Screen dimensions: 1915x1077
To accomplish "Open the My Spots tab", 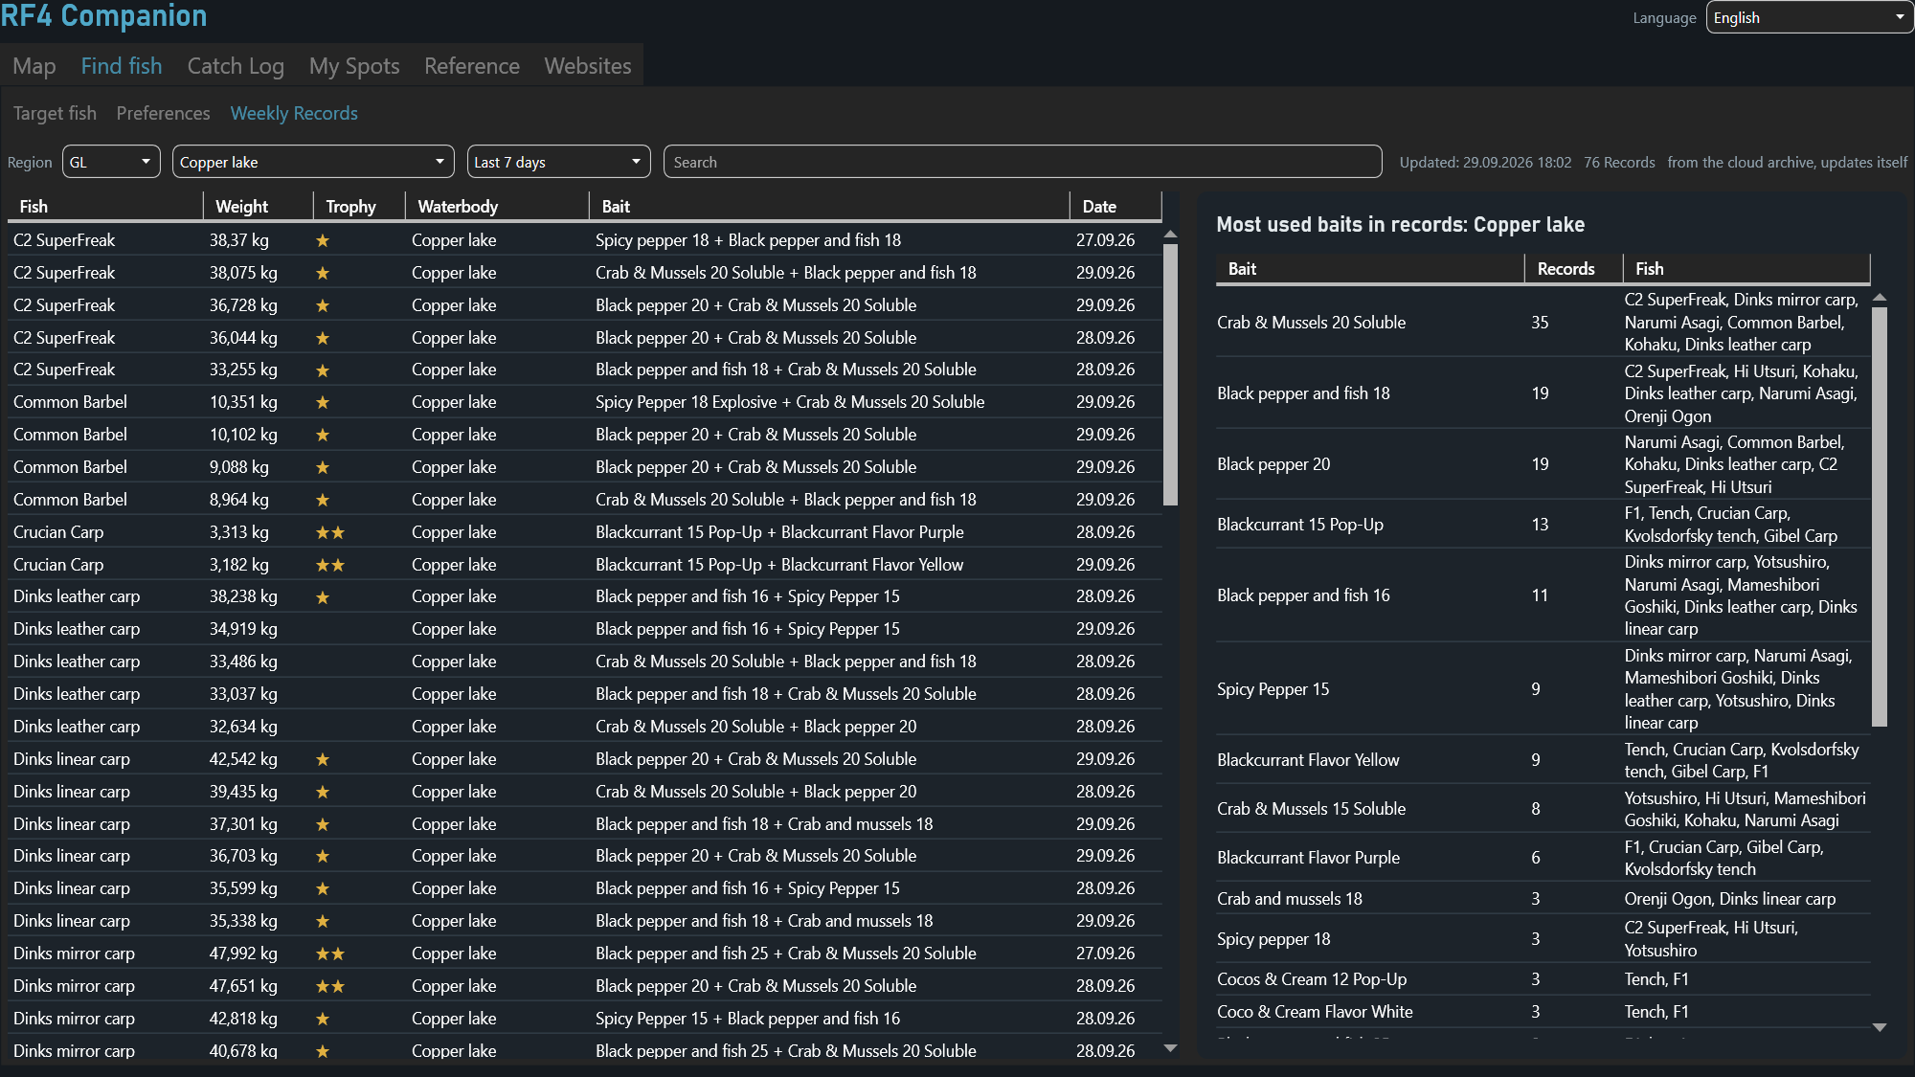I will [x=354, y=66].
